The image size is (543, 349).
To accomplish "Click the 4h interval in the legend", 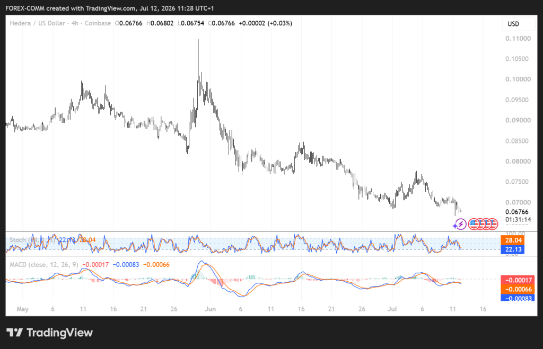I will pyautogui.click(x=75, y=23).
